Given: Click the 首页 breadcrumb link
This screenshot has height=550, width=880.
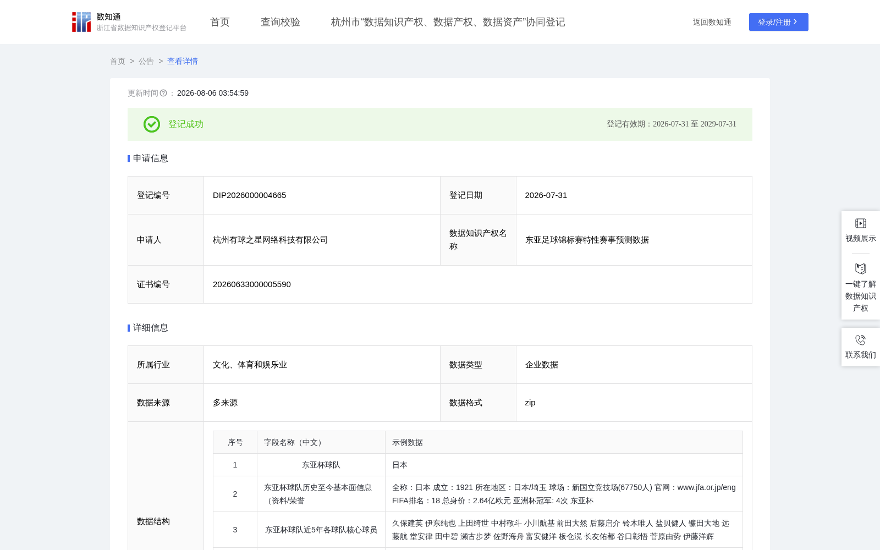Looking at the screenshot, I should coord(118,61).
